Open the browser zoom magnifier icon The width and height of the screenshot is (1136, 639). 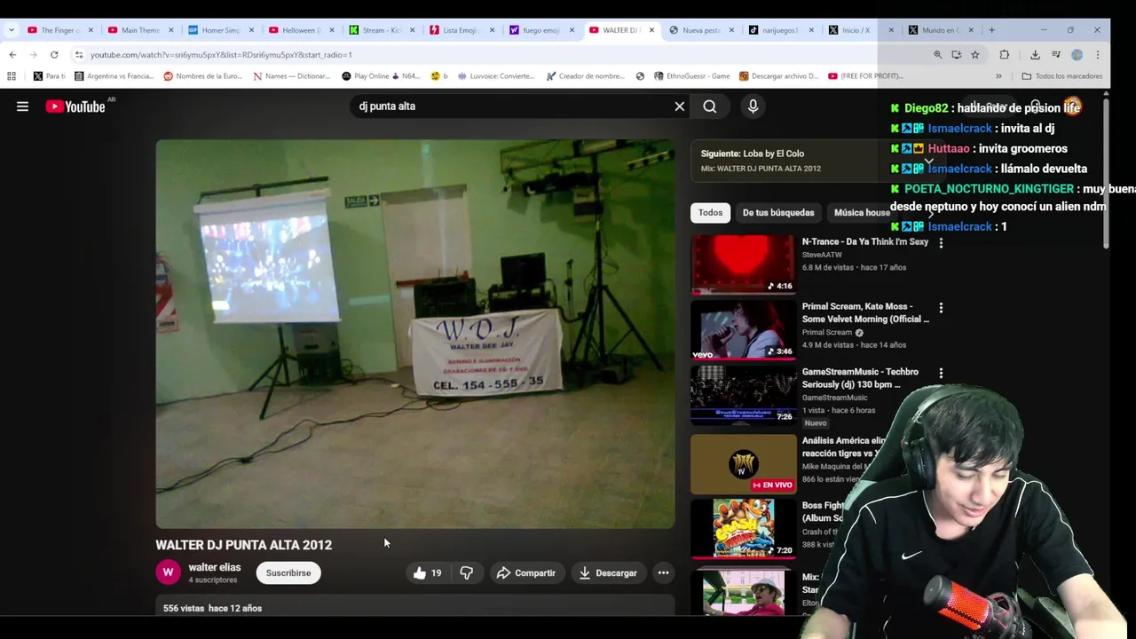pyautogui.click(x=937, y=55)
